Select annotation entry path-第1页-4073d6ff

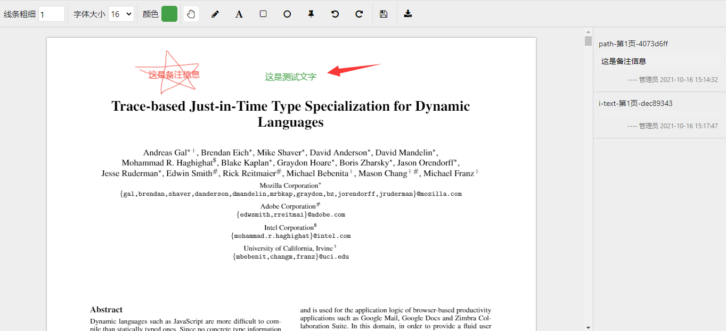coord(633,44)
